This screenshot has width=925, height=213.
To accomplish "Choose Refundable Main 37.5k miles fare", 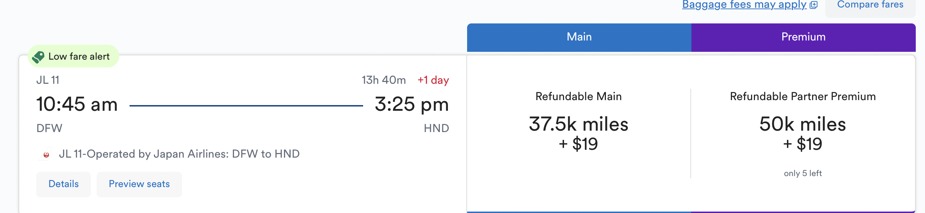I will point(579,133).
